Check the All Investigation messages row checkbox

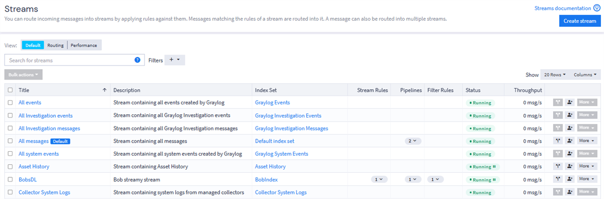(x=11, y=128)
